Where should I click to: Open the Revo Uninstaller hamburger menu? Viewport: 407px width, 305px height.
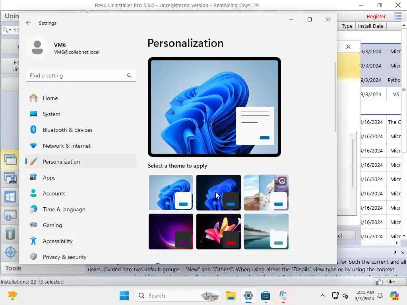pos(397,16)
